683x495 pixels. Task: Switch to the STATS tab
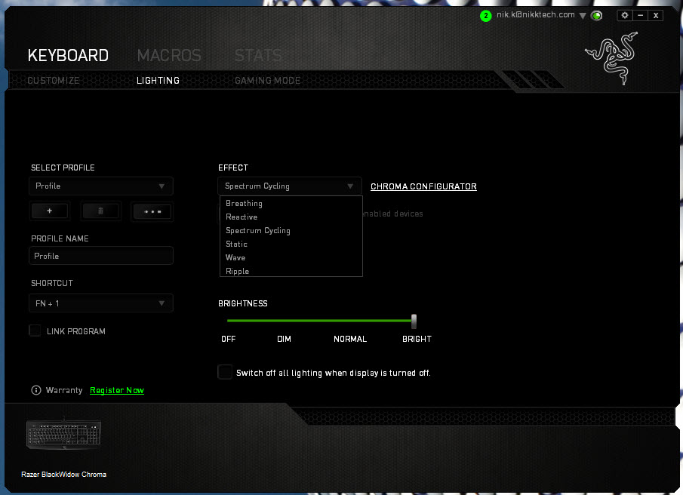pyautogui.click(x=258, y=55)
